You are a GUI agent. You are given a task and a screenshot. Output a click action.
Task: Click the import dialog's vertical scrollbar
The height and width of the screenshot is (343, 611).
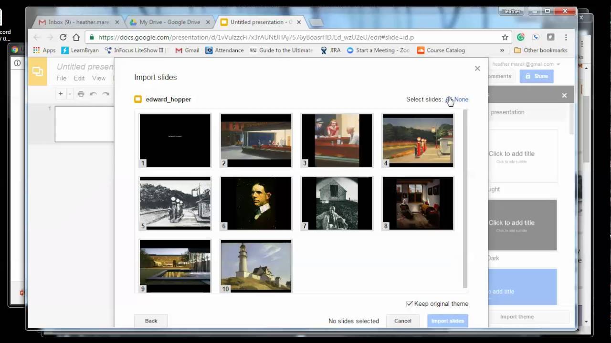pos(465,199)
